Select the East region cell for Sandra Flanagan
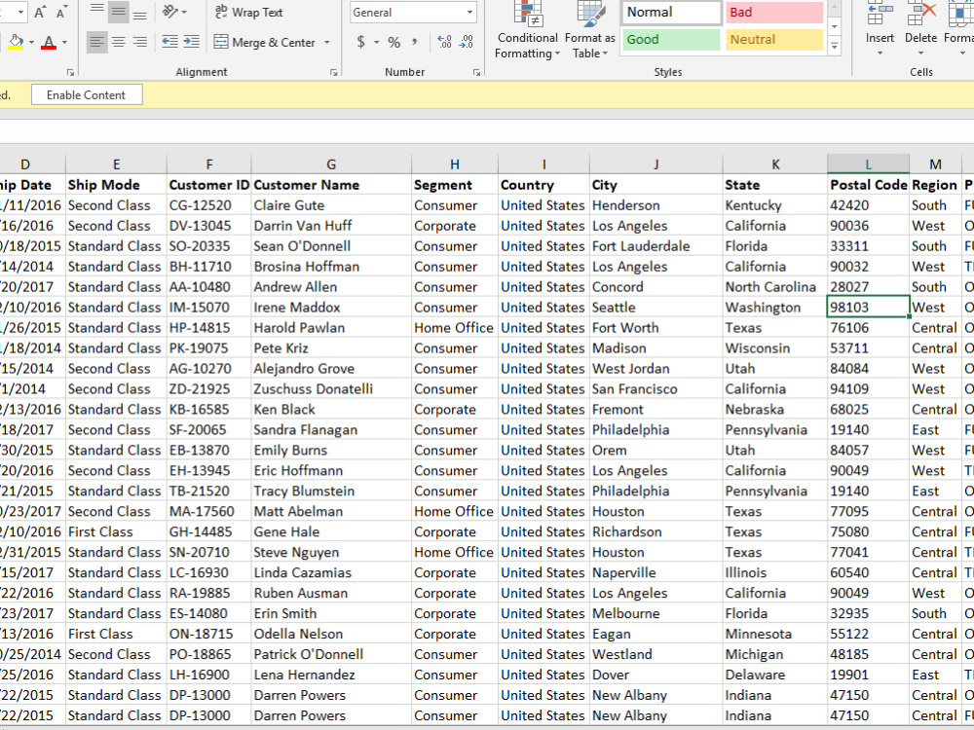The width and height of the screenshot is (974, 730). point(935,429)
